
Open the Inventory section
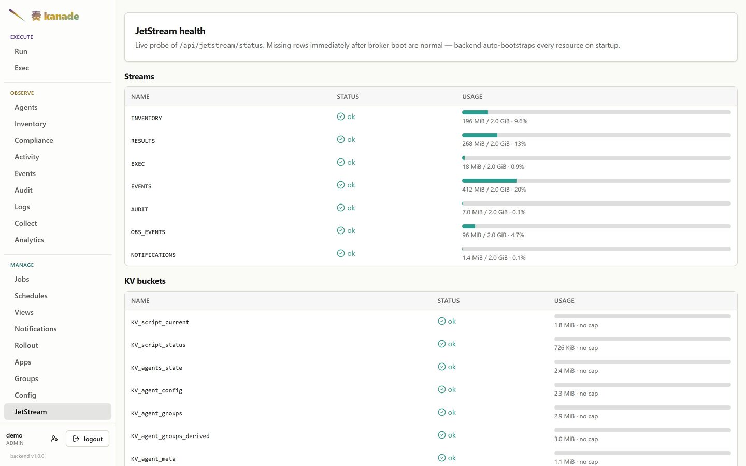[58, 124]
